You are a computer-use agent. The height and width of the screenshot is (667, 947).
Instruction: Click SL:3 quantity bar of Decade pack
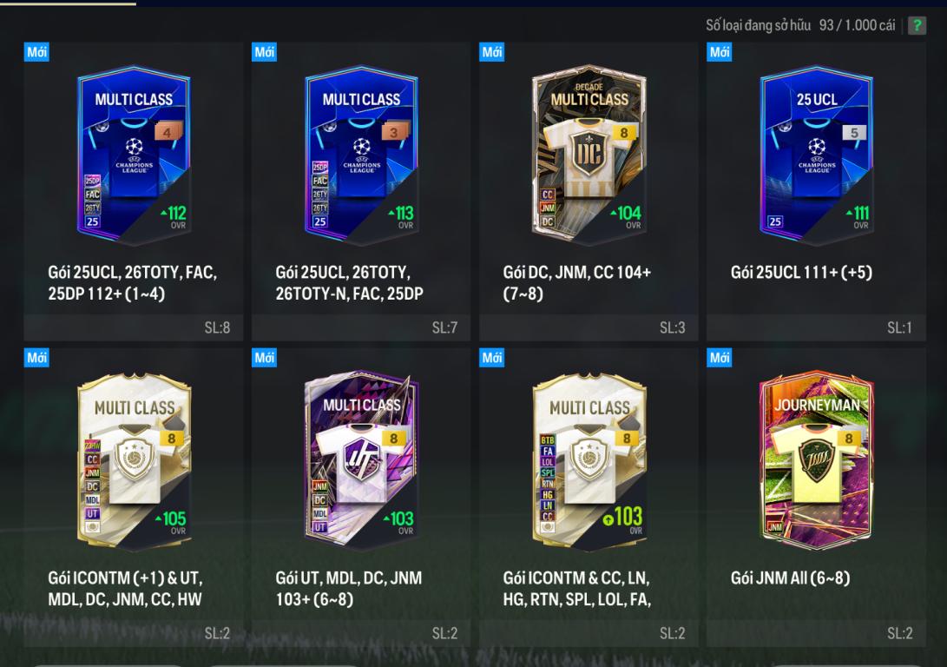click(589, 328)
